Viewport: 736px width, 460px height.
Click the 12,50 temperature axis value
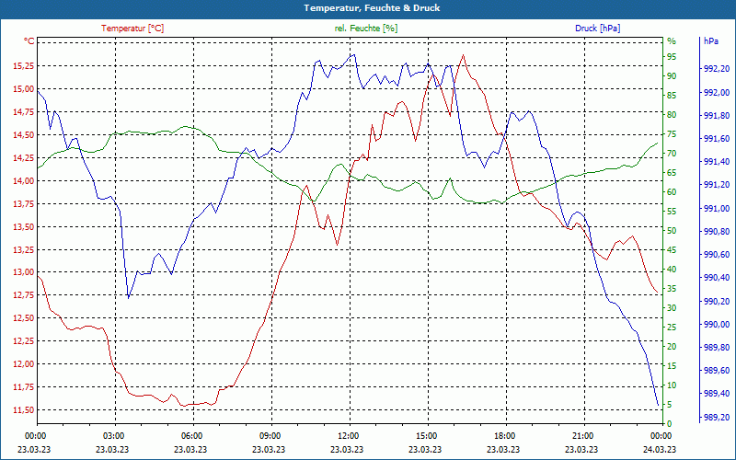(24, 318)
